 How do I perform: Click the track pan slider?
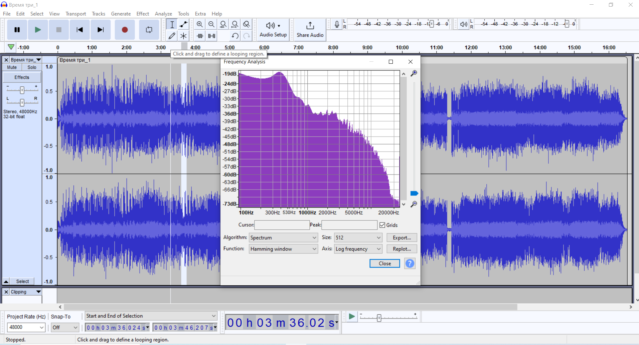22,102
